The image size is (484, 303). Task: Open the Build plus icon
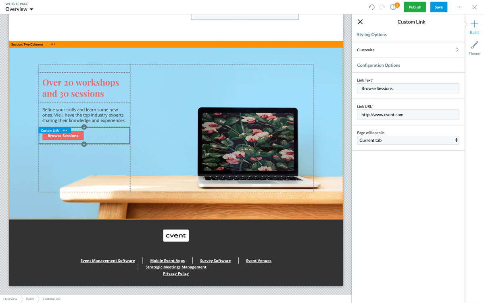pos(474,25)
